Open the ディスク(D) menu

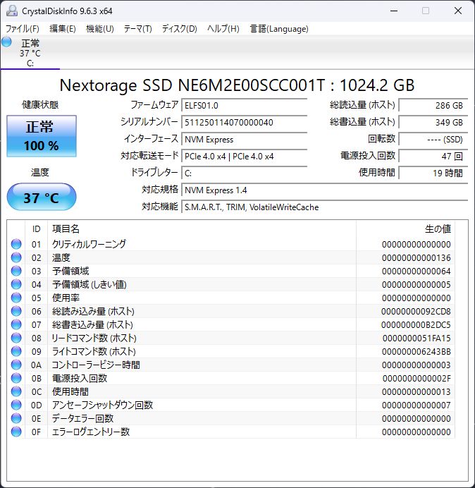(179, 29)
